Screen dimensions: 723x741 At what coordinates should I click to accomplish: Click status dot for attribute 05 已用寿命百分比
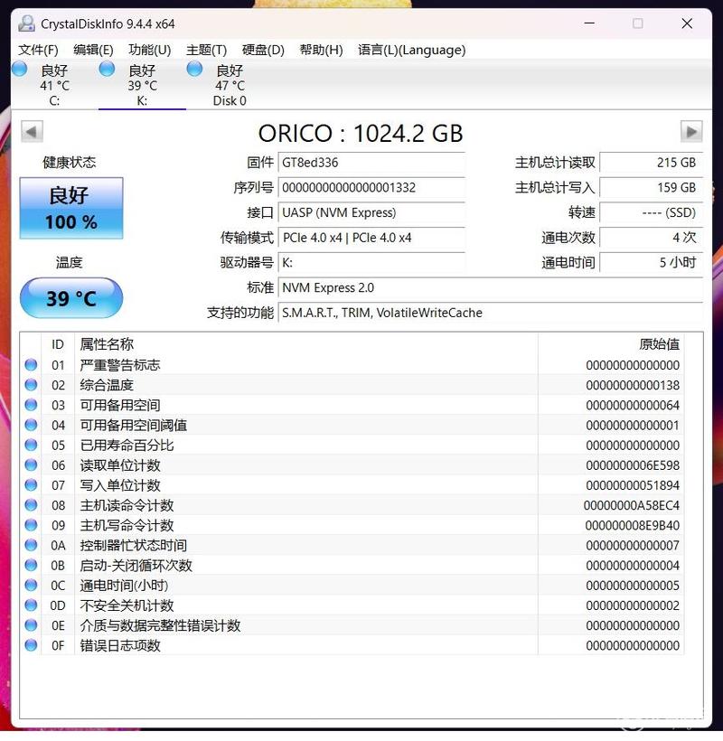32,445
